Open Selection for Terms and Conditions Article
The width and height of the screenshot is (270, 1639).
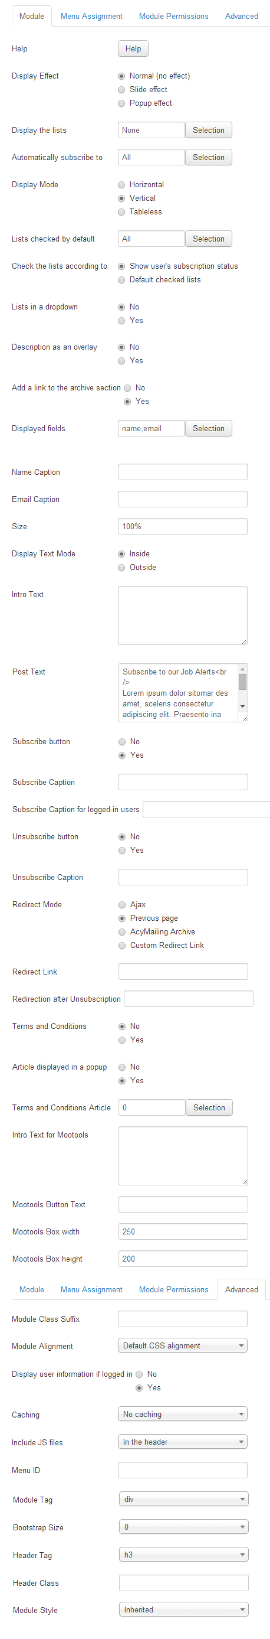click(x=209, y=1107)
